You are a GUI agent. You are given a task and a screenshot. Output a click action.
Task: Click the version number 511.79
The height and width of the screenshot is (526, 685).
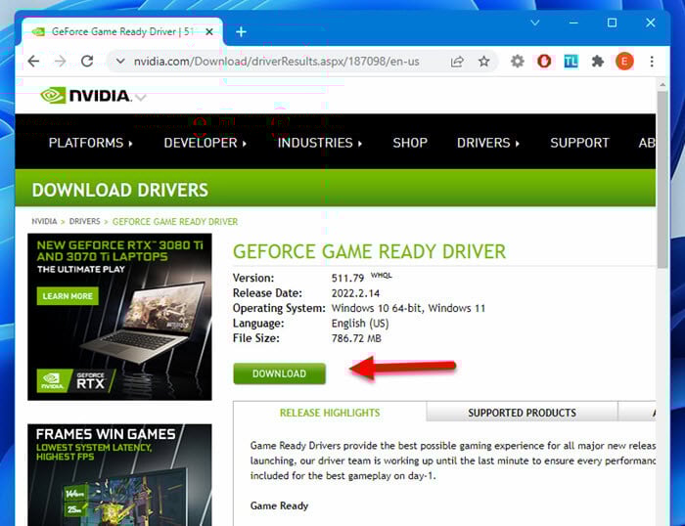click(x=347, y=278)
